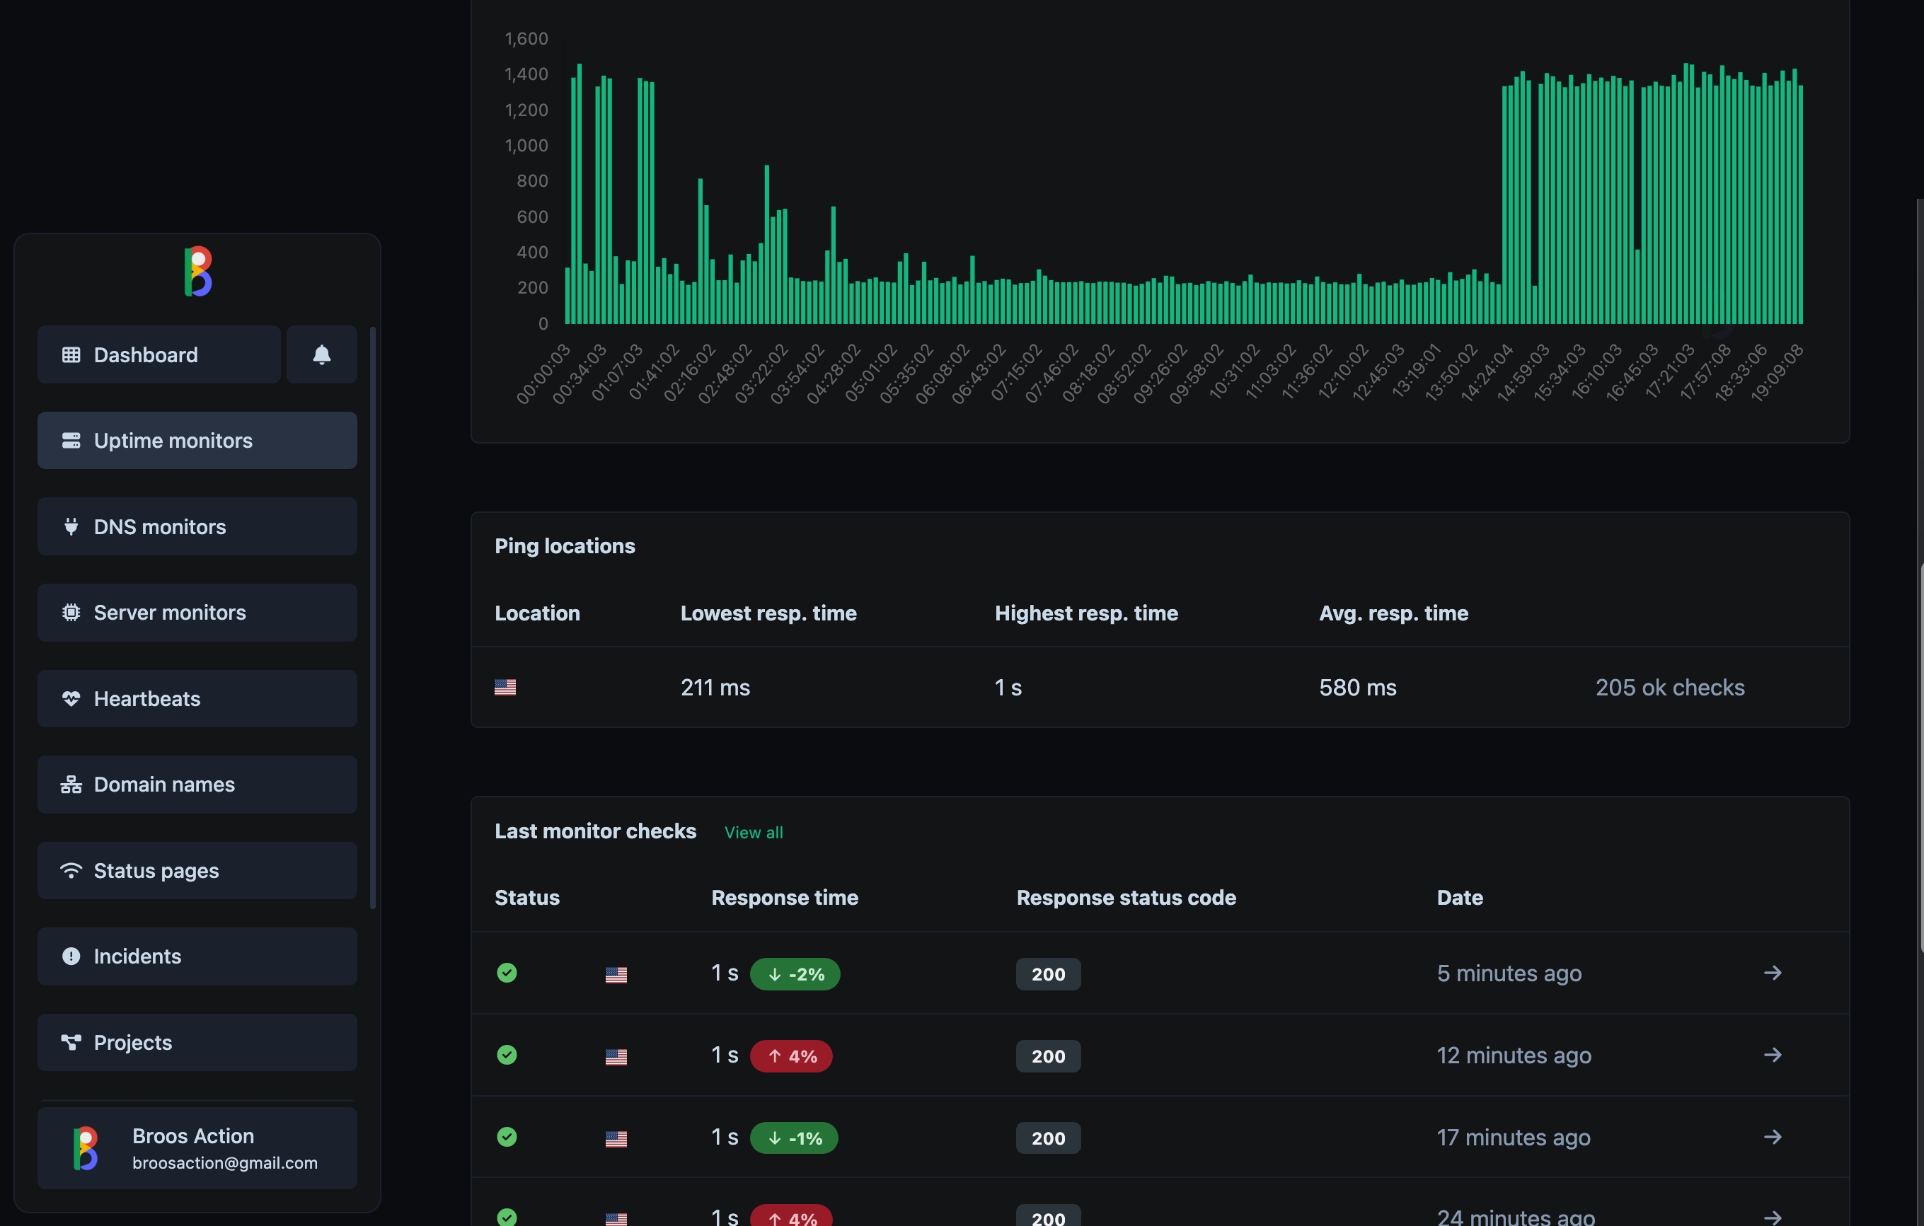This screenshot has width=1924, height=1226.
Task: Click the green status check of the first row
Action: coord(507,973)
